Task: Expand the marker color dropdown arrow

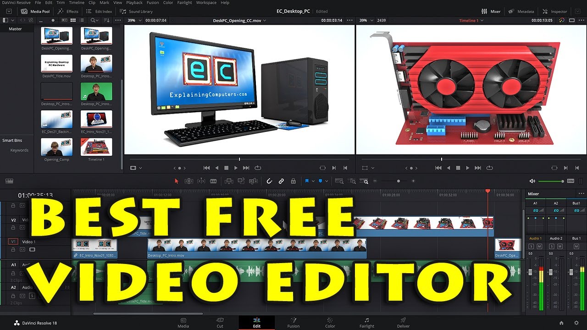Action: pyautogui.click(x=327, y=181)
